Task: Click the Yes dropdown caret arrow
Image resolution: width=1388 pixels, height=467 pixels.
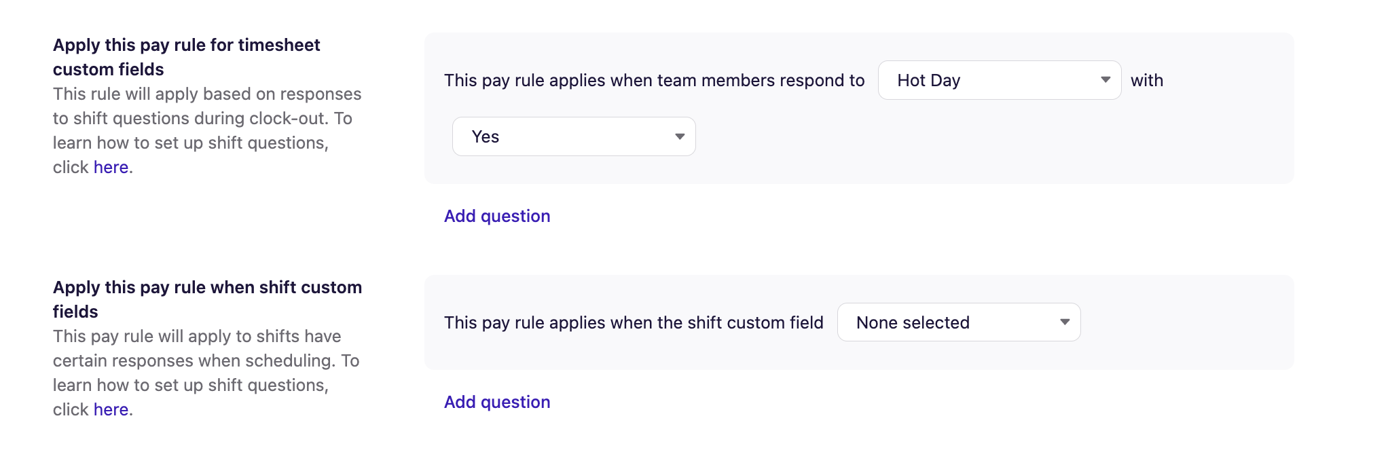Action: pyautogui.click(x=679, y=136)
